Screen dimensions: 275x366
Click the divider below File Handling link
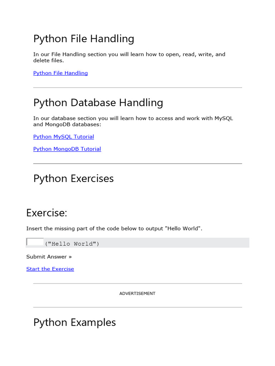tap(137, 88)
